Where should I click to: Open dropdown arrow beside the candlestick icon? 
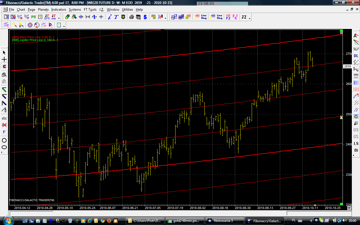click(x=166, y=18)
